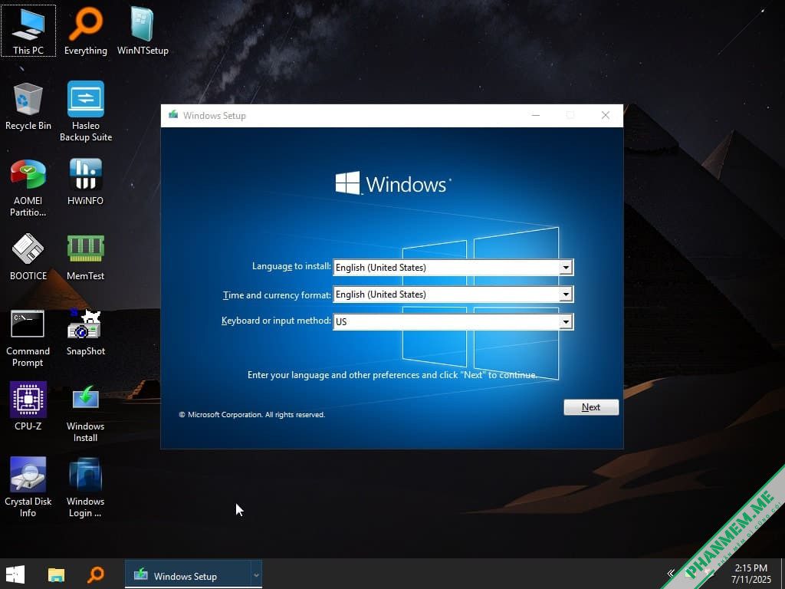Minimize the Windows Setup window
This screenshot has height=589, width=785.
tap(536, 115)
